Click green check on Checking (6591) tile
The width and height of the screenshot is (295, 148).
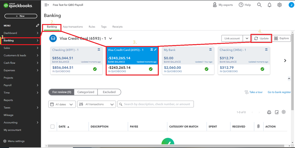95,69
